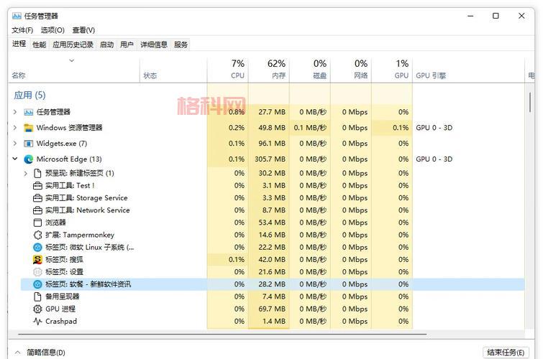Click page icon for 预呈现: 新建标签页
Screen dimensions: 543x359
37,173
